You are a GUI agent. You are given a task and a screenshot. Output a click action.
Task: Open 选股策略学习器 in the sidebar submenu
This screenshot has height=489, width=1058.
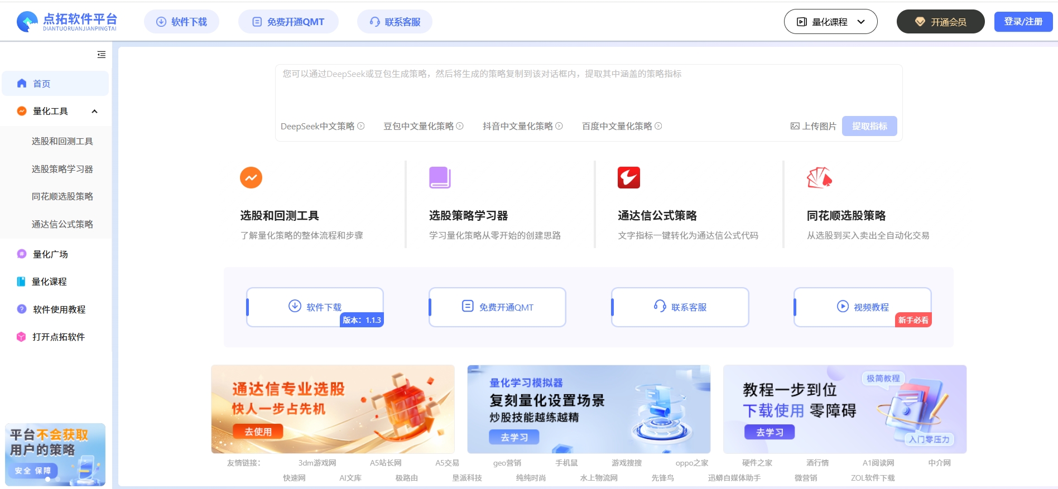[62, 169]
